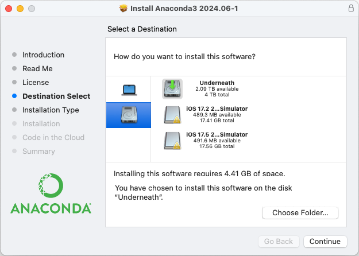Select iOS 17.2 Simulator disk icon
The image size is (359, 256).
point(172,114)
